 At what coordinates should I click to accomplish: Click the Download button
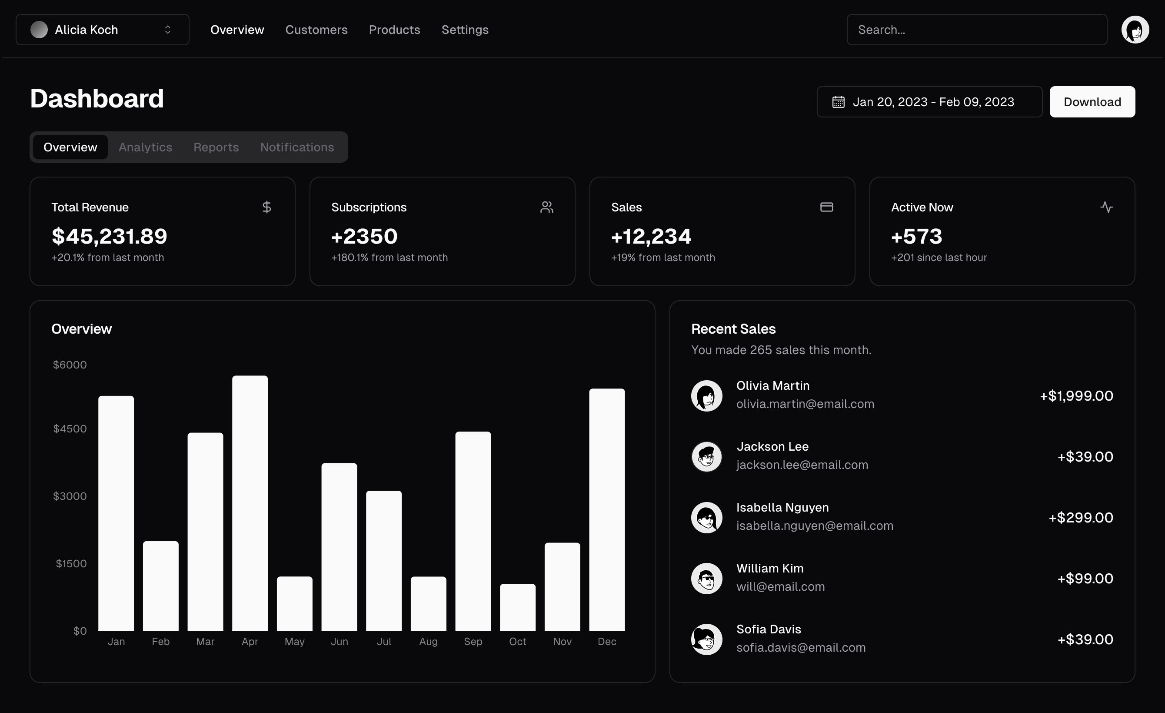pyautogui.click(x=1092, y=101)
